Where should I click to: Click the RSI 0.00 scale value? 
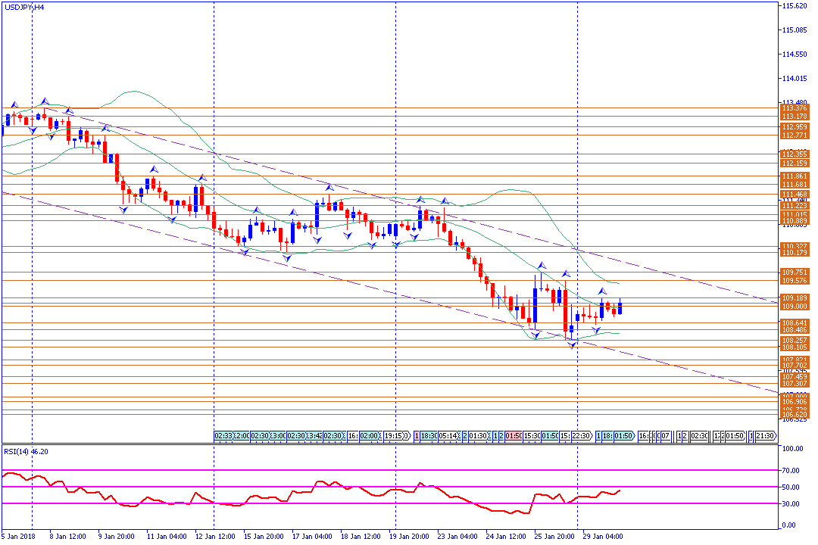click(789, 525)
